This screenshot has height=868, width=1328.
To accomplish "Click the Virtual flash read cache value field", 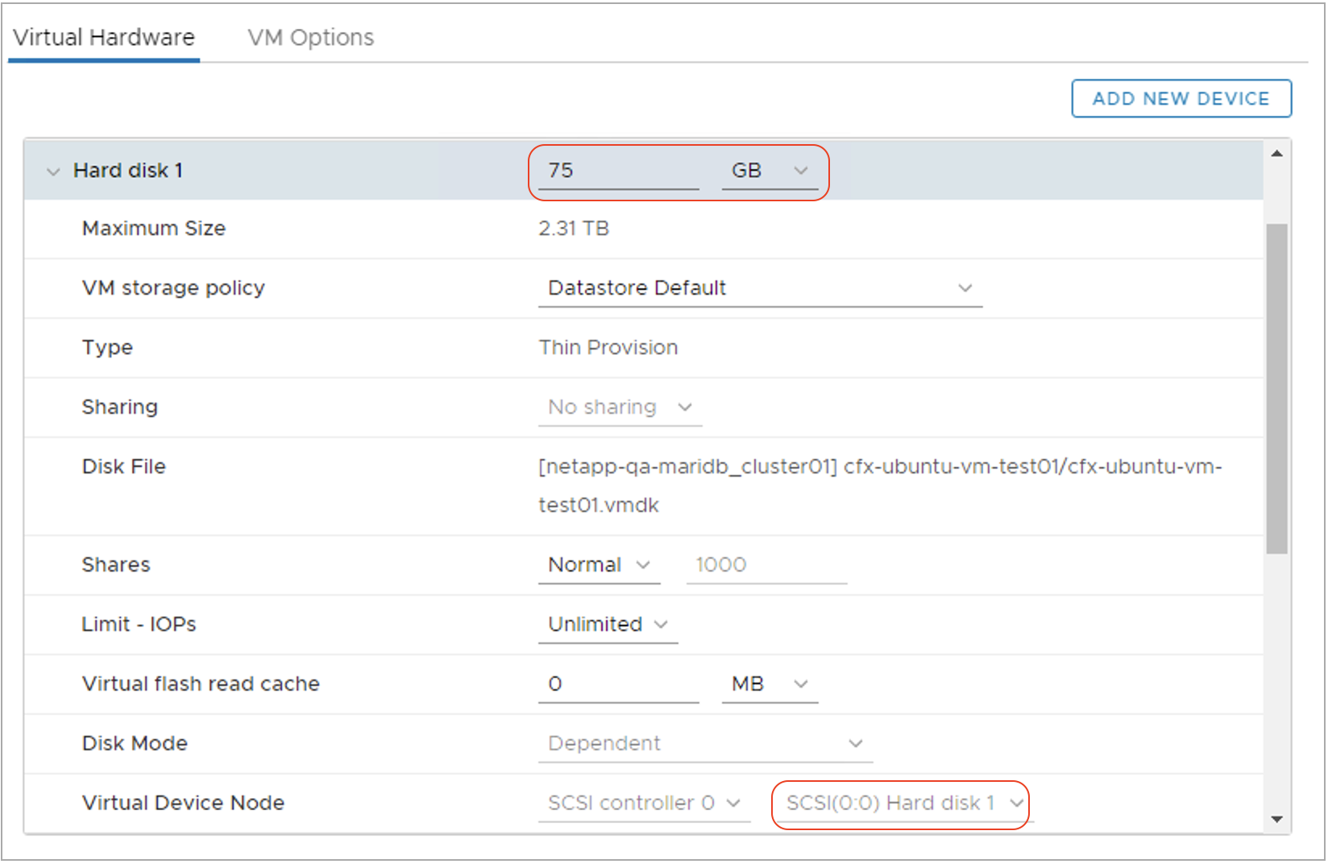I will point(617,684).
